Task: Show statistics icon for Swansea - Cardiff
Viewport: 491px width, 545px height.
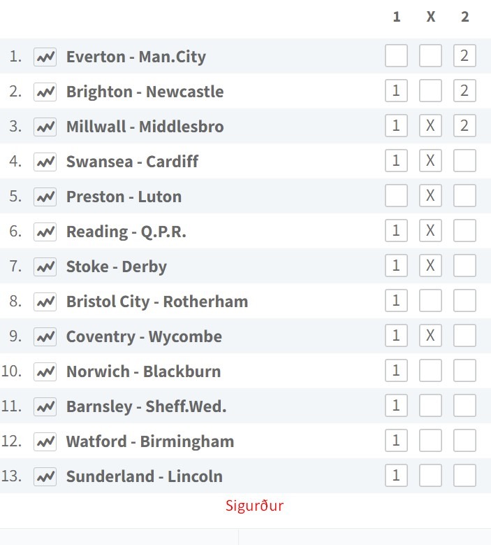Action: (x=45, y=162)
